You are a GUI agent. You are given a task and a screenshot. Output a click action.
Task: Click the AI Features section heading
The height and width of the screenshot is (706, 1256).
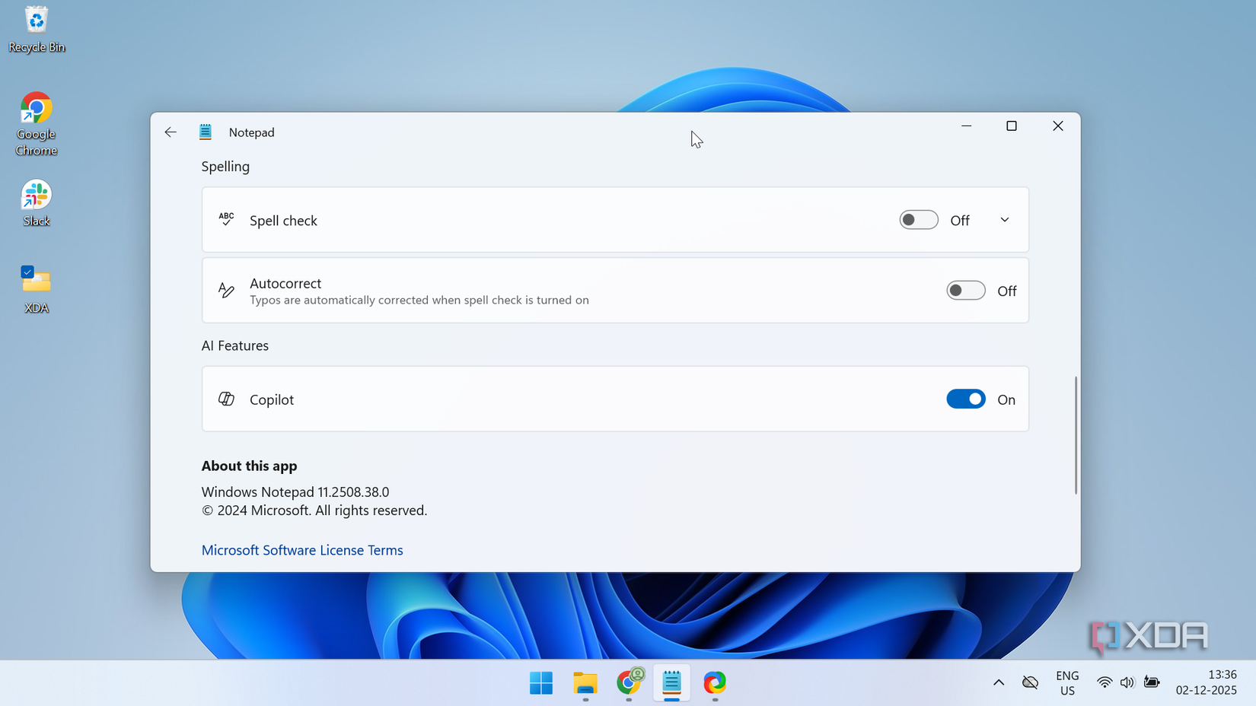pyautogui.click(x=235, y=345)
